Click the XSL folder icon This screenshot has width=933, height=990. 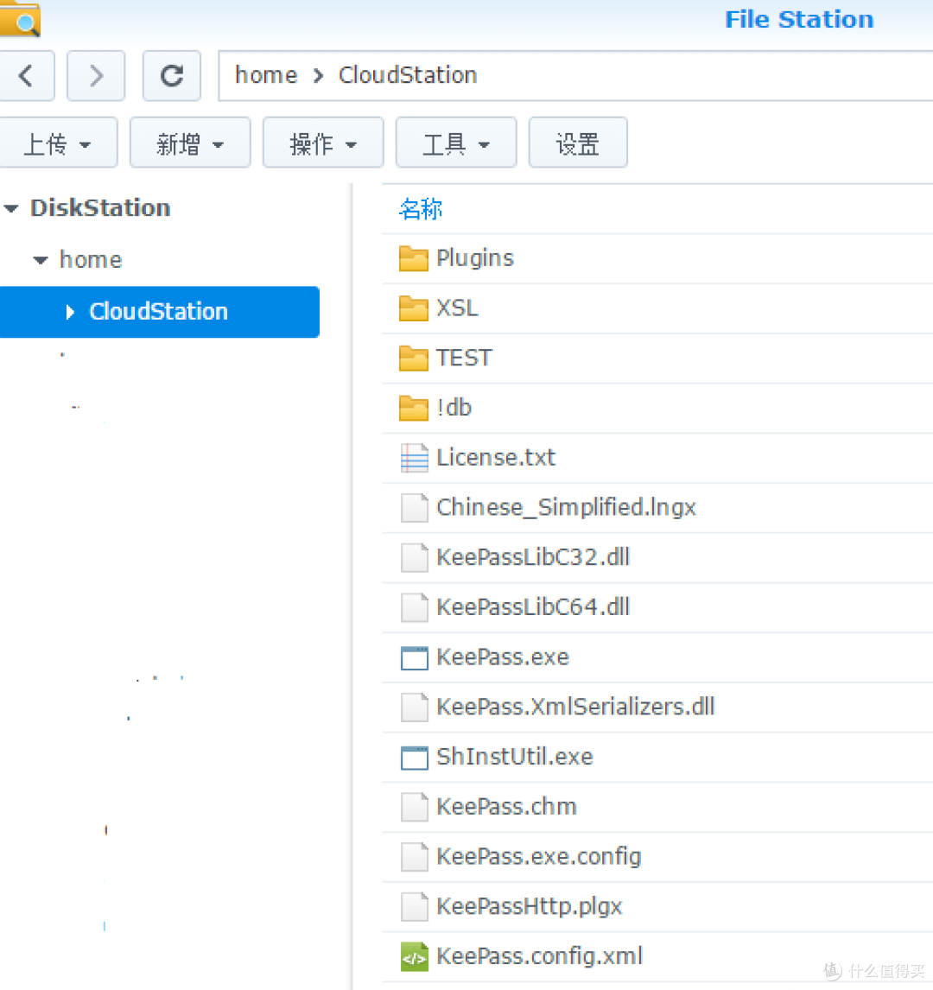pyautogui.click(x=414, y=308)
